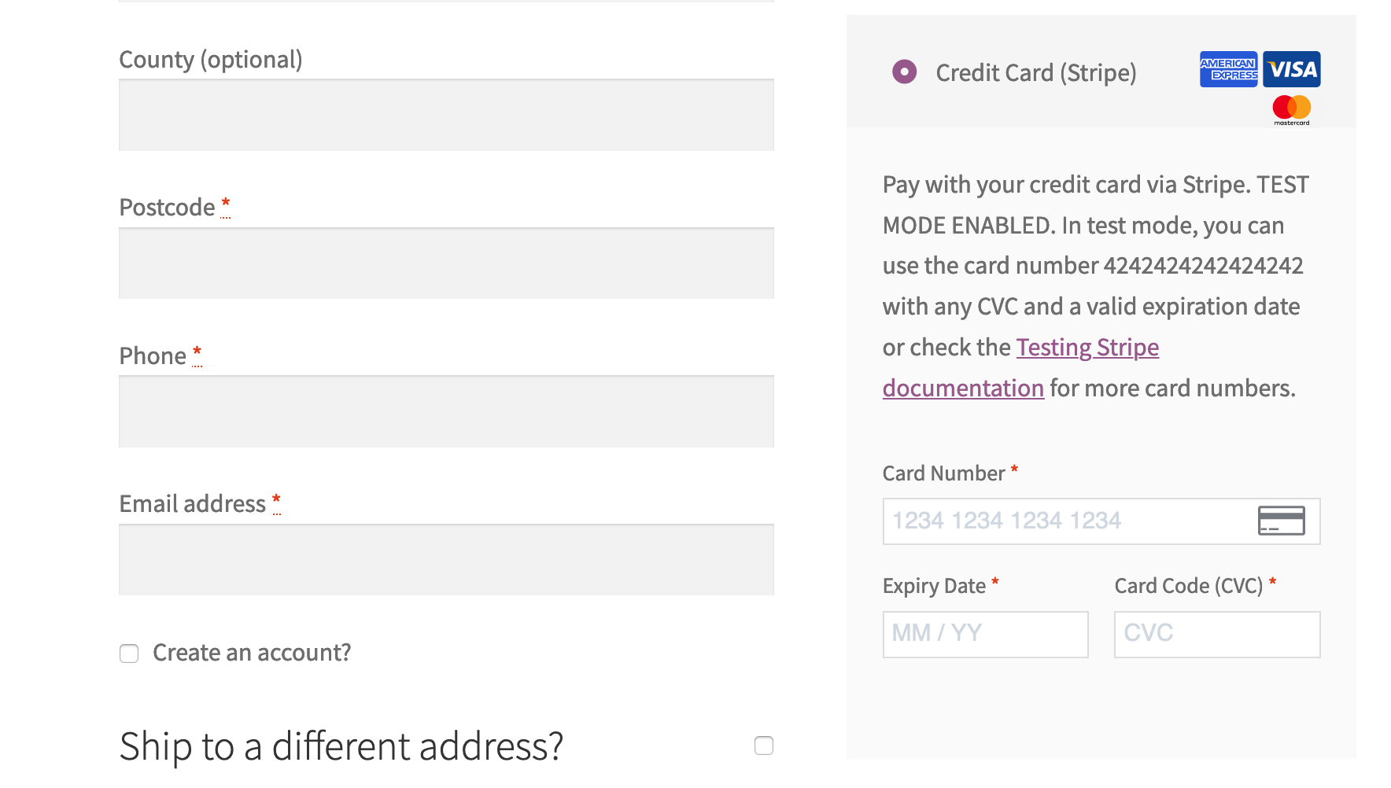Select the Credit Card (Stripe) payment option
Viewport: 1391px width, 788px height.
coord(905,72)
